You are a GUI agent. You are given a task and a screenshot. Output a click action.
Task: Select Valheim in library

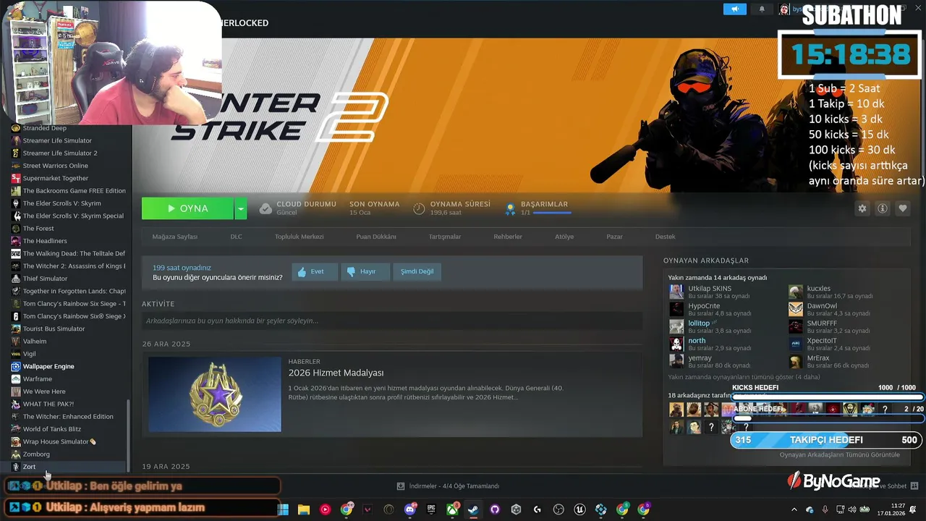[x=34, y=342]
